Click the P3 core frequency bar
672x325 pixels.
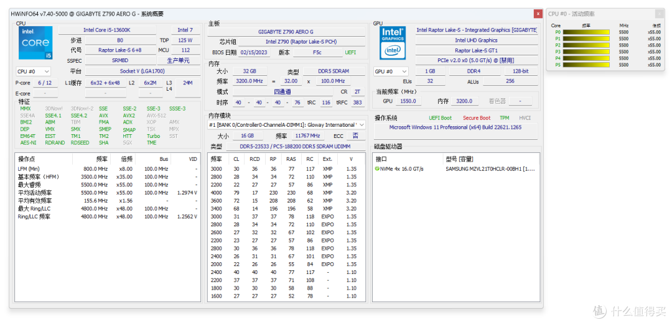tap(586, 52)
